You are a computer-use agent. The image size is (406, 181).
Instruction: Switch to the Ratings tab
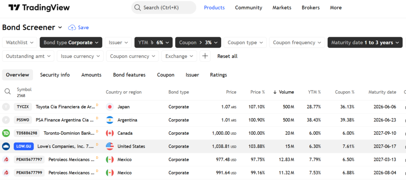point(218,75)
